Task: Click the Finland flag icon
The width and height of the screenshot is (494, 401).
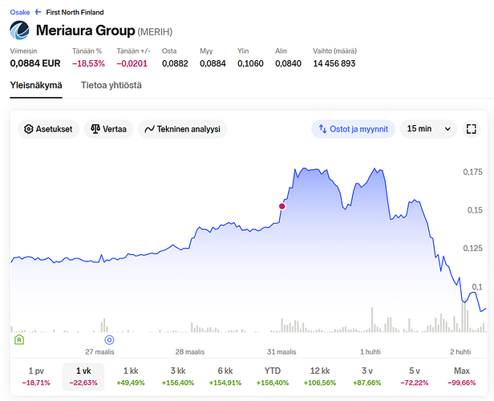Action: pos(38,12)
